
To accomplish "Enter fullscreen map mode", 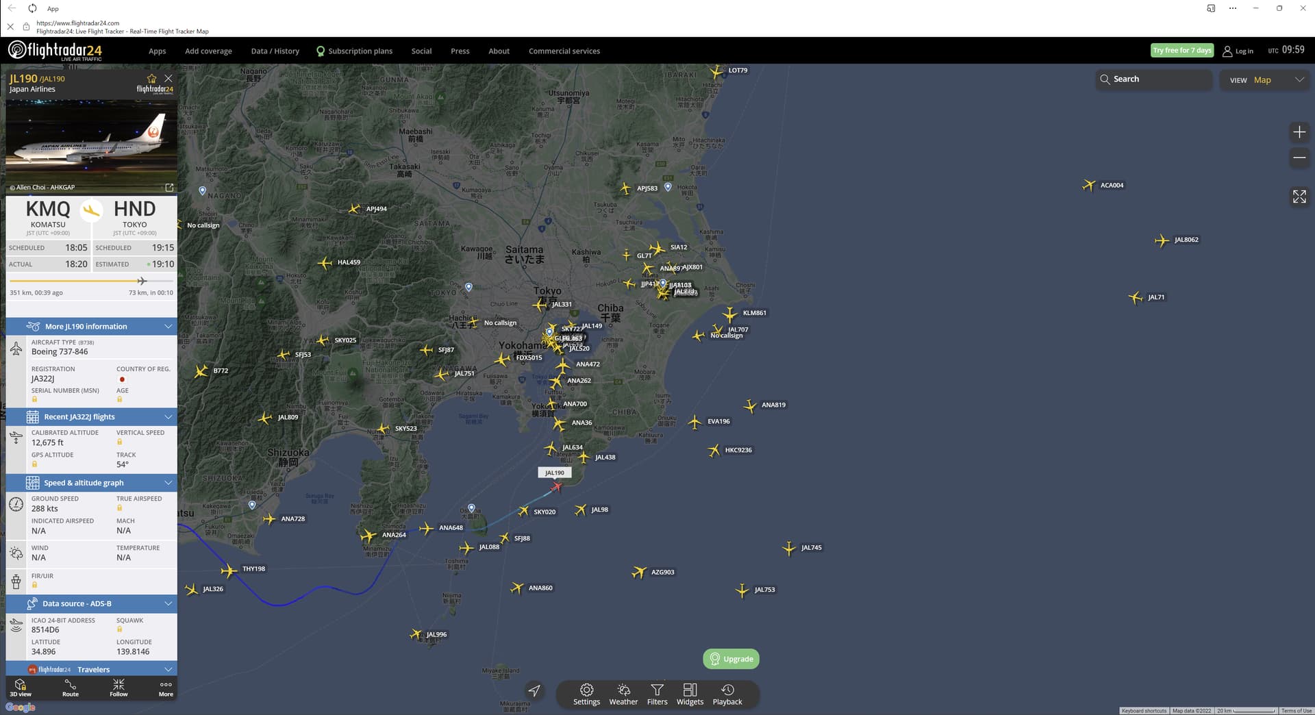I will (1299, 197).
